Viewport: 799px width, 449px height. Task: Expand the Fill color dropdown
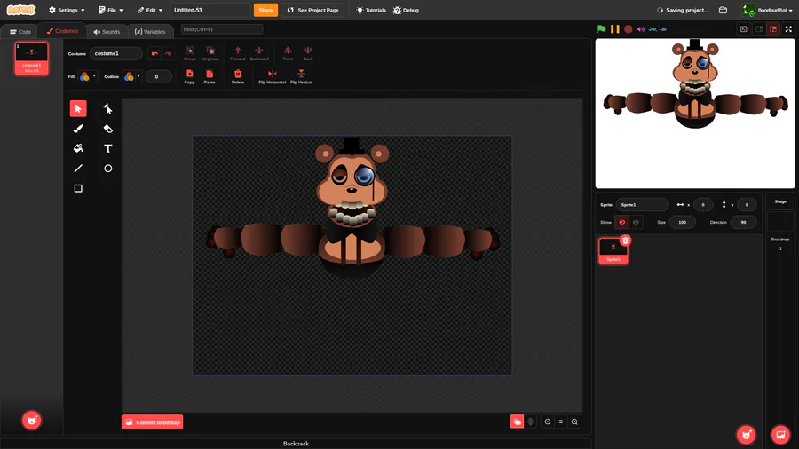(x=88, y=76)
